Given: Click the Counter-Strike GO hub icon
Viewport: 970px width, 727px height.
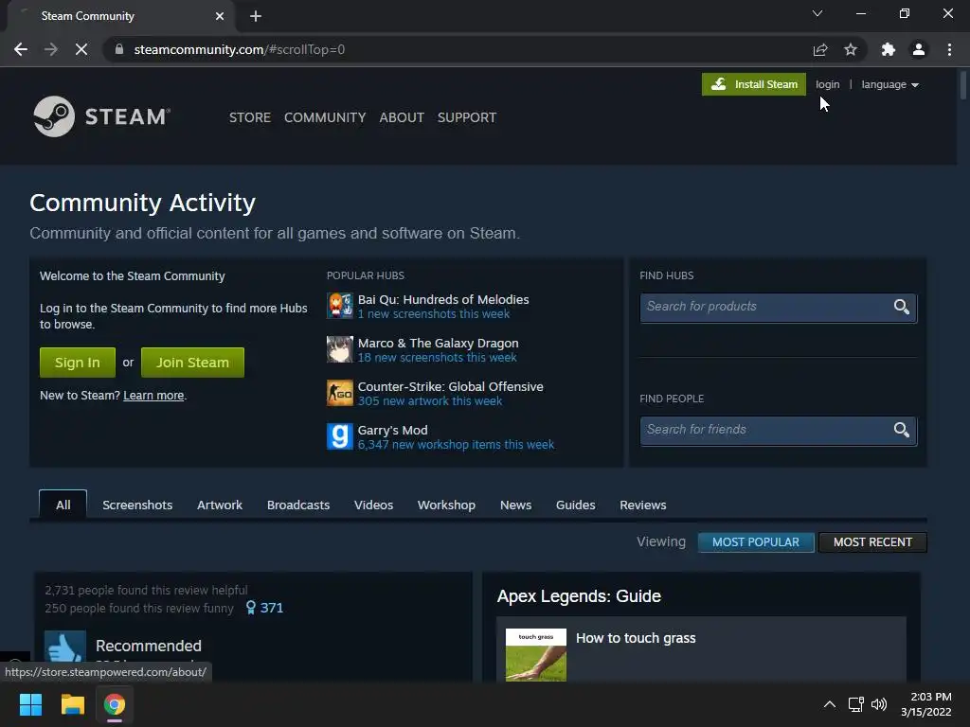Looking at the screenshot, I should [x=340, y=393].
